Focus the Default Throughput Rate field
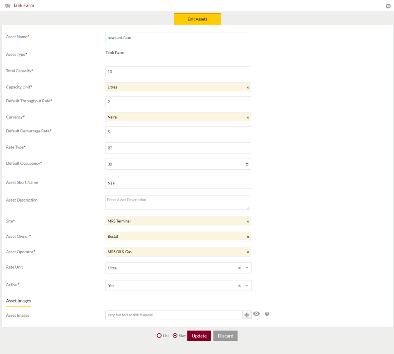This screenshot has width=394, height=354. (178, 102)
